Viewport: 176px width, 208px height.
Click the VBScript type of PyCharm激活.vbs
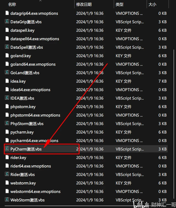[130, 149]
